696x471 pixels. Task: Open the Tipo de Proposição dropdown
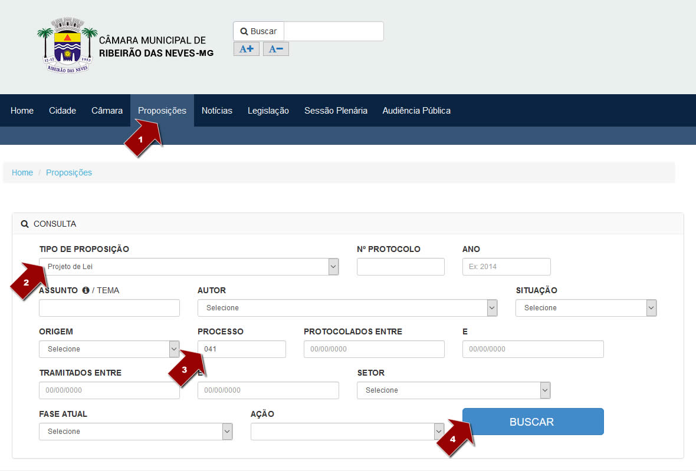(189, 267)
